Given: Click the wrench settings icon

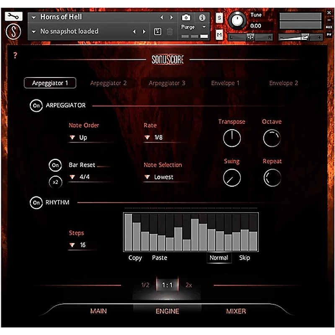Looking at the screenshot, I should (x=14, y=17).
